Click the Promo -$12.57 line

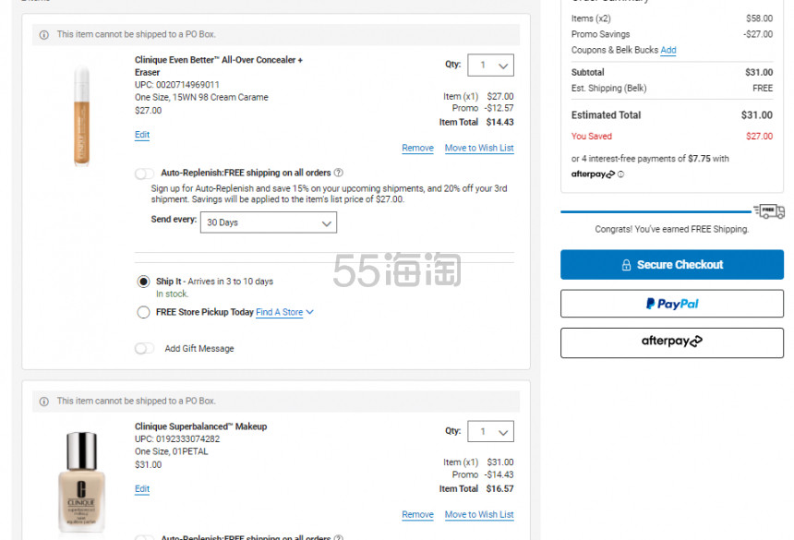(483, 108)
